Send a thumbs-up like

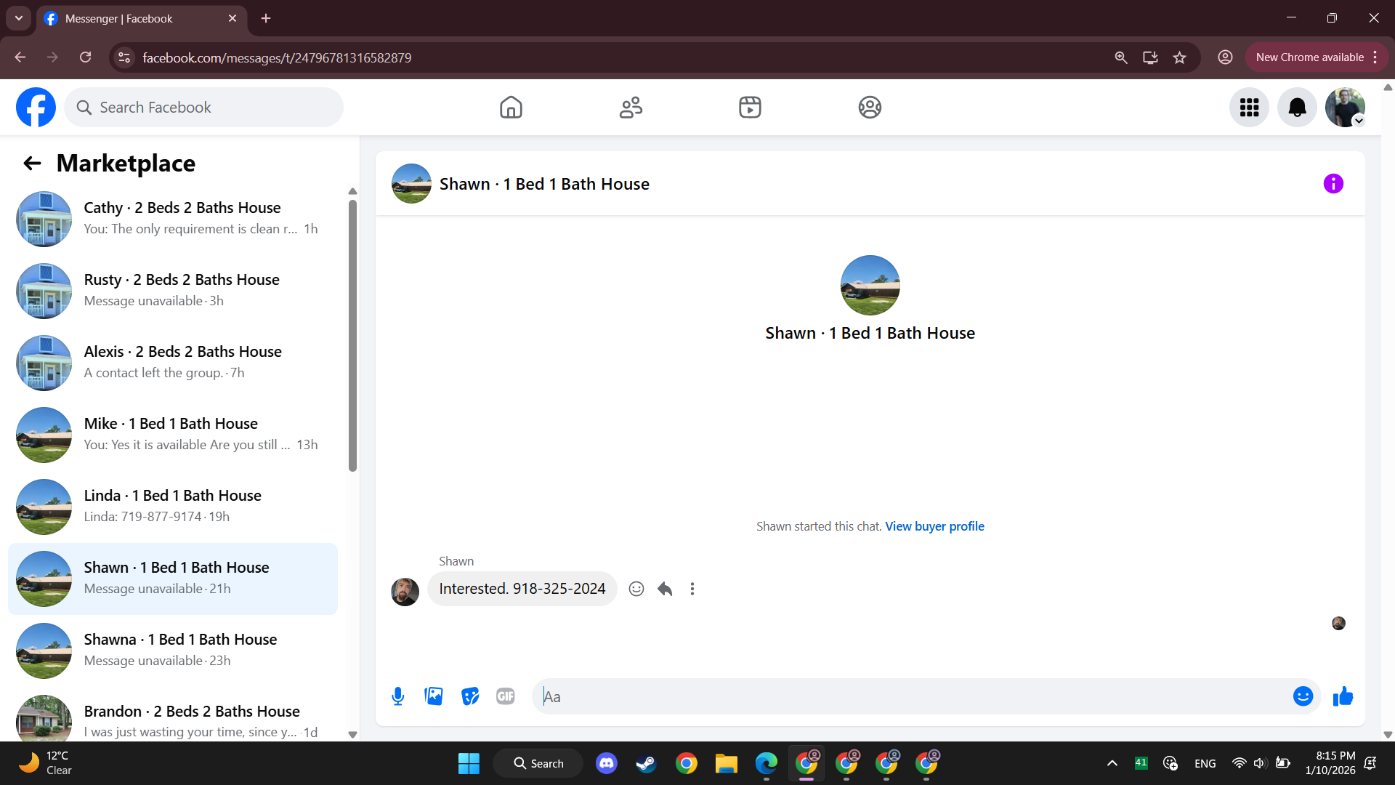(1343, 696)
